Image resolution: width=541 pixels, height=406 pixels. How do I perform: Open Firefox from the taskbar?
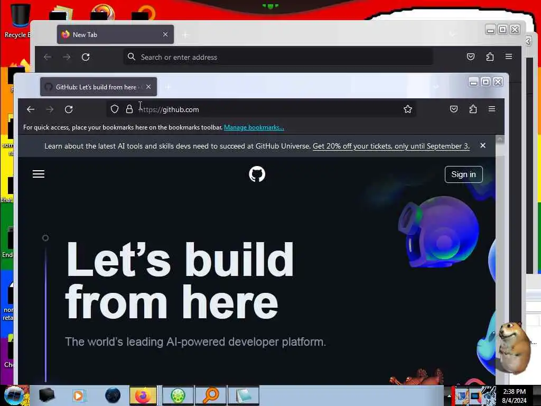[143, 395]
